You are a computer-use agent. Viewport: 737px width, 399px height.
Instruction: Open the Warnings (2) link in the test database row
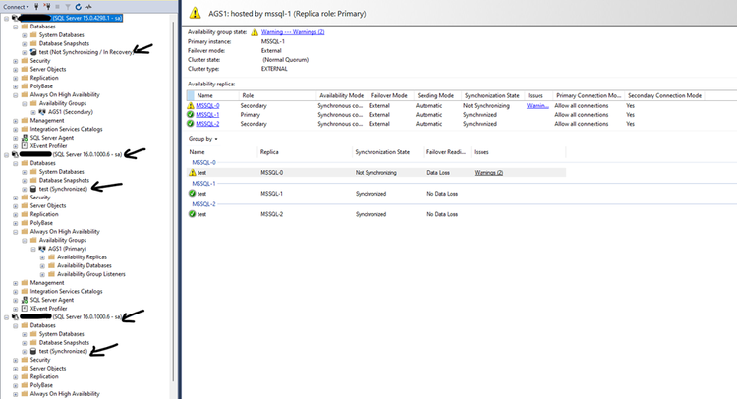[488, 173]
